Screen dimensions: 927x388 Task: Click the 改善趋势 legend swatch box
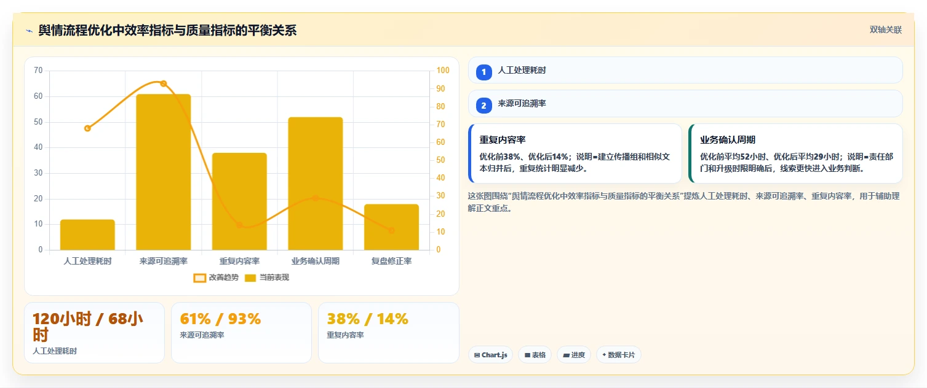[x=200, y=278]
